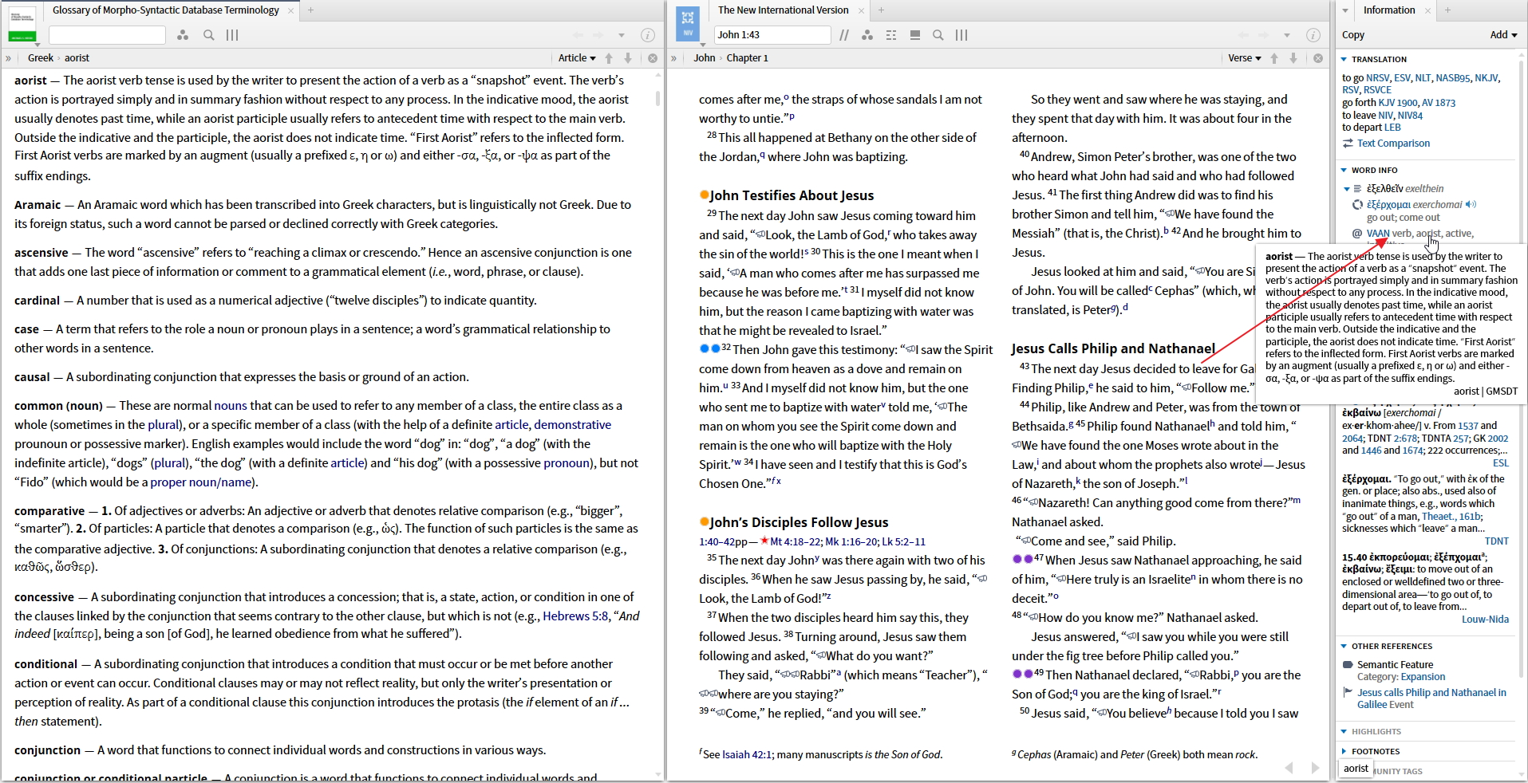Viewport: 1528px width, 783px height.
Task: Change column layout in NIV panel
Action: point(961,35)
